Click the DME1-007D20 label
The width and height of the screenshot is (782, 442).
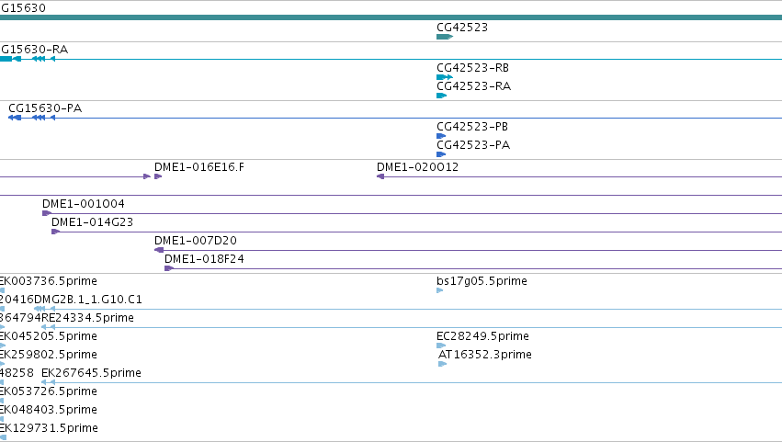[196, 241]
